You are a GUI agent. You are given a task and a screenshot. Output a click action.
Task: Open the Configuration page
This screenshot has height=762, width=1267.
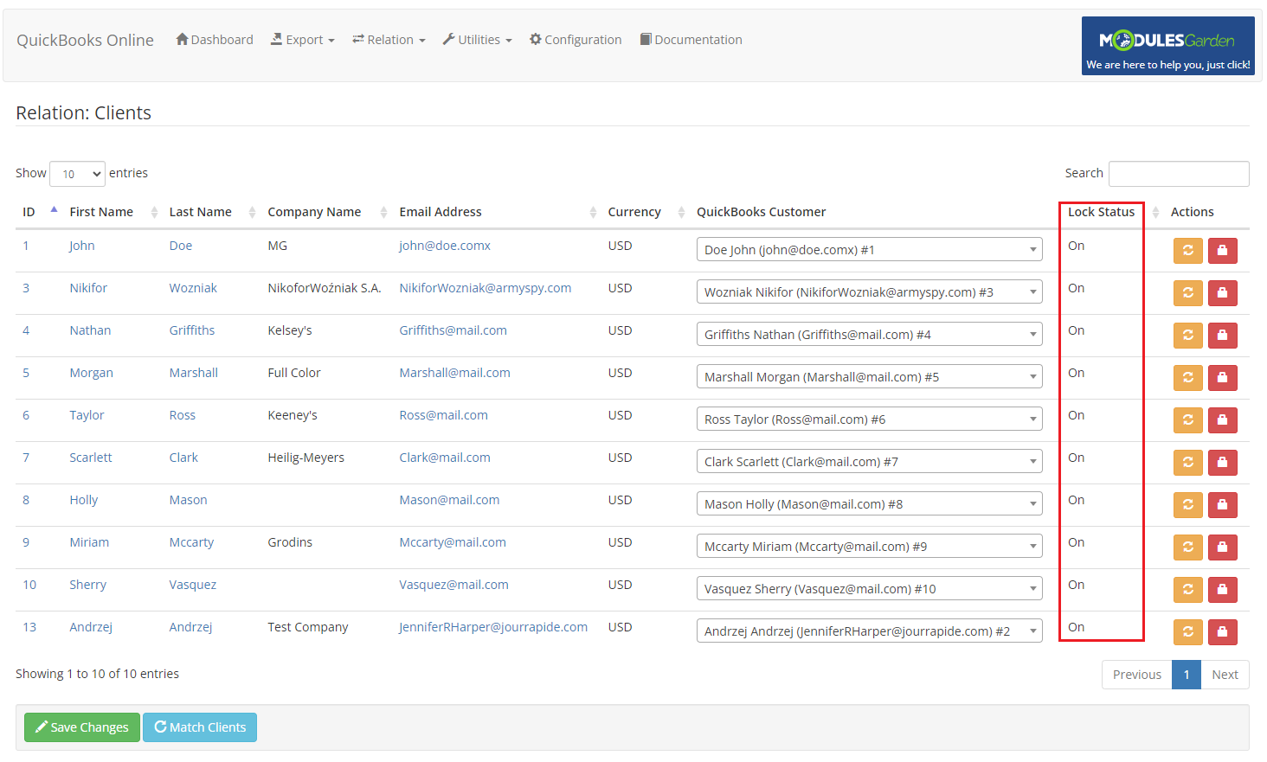point(576,40)
